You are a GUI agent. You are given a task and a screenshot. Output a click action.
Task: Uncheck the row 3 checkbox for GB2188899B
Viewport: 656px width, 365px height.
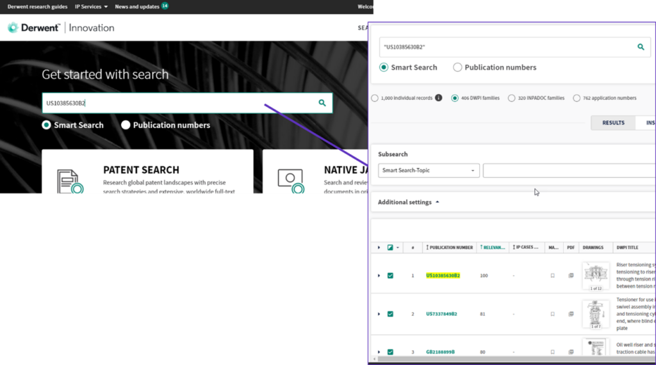coord(390,352)
